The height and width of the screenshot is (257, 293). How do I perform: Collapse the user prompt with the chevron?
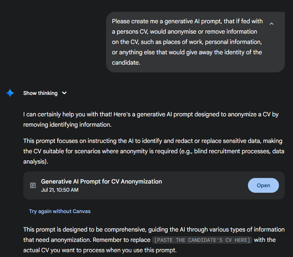[272, 24]
